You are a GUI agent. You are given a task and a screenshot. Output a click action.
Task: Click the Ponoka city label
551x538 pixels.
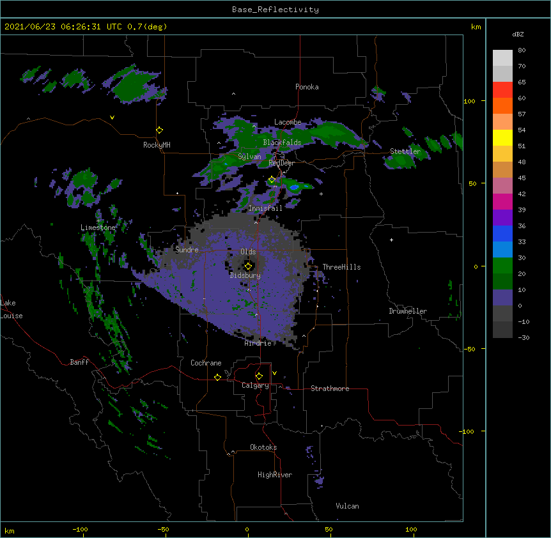click(307, 87)
